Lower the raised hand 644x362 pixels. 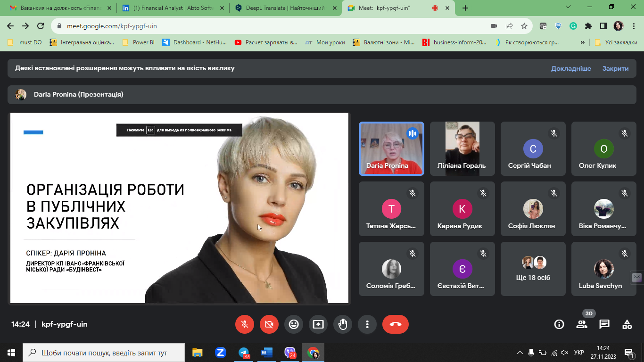point(343,324)
